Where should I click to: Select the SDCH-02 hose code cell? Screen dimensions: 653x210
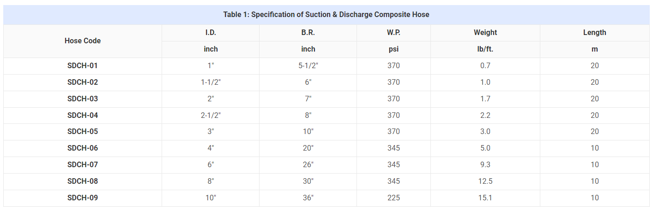83,82
